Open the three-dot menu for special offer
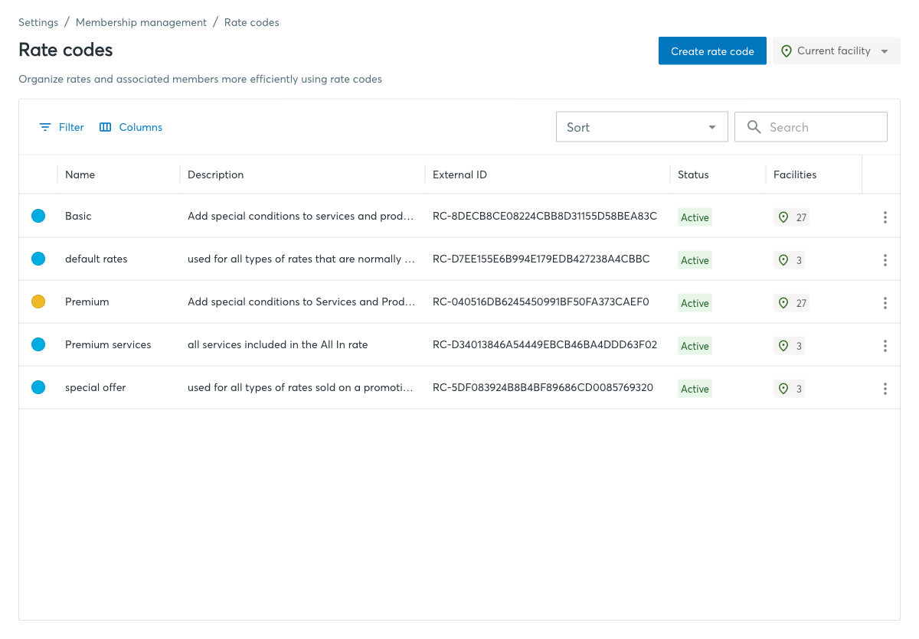The height and width of the screenshot is (639, 919). click(x=885, y=389)
